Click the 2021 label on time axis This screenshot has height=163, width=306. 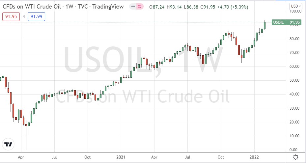pyautogui.click(x=121, y=157)
